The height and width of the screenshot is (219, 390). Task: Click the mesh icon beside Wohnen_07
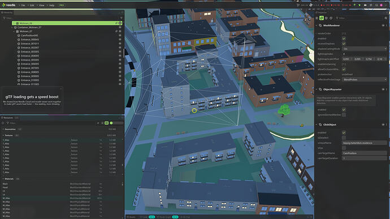(18, 32)
